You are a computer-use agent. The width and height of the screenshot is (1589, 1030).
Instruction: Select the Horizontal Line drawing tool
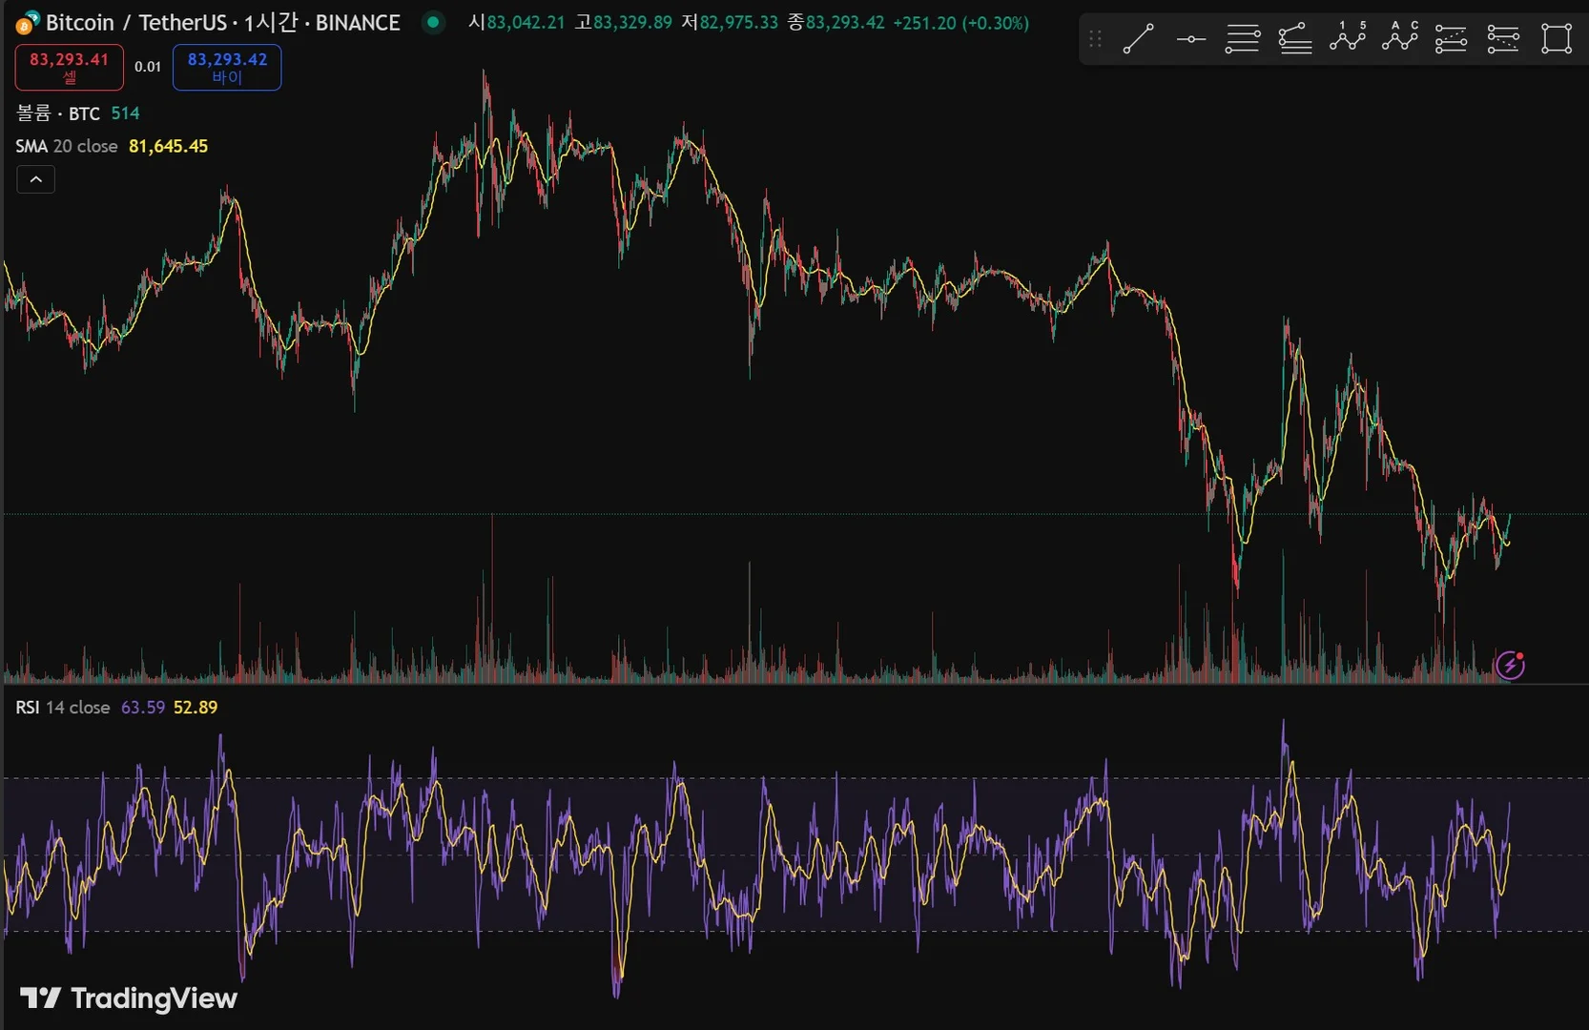click(x=1190, y=39)
